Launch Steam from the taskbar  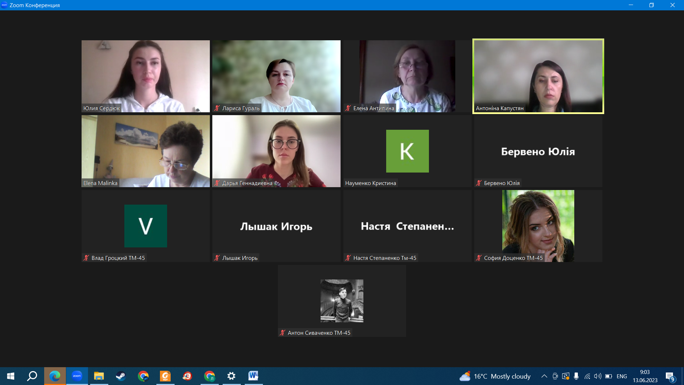pos(121,376)
